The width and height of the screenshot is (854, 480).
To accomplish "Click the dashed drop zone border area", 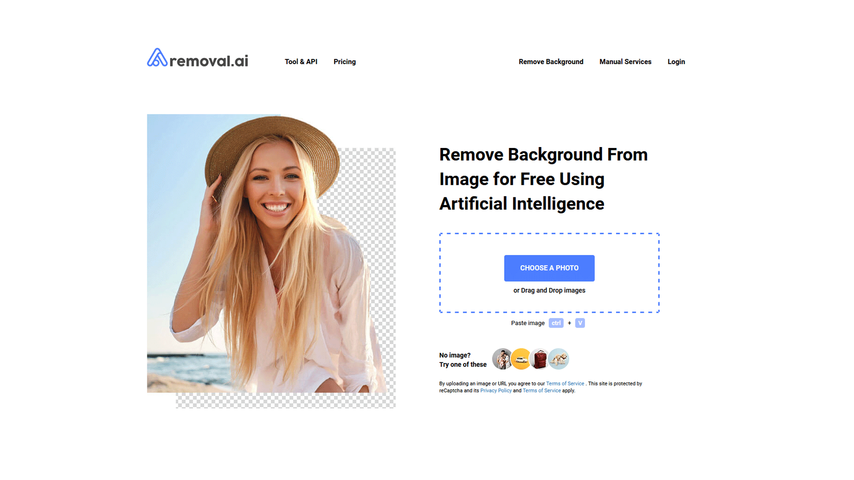I will click(x=550, y=272).
